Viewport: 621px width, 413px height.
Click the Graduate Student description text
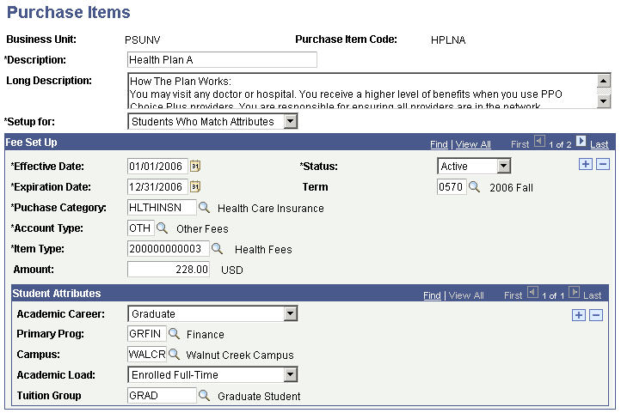(259, 396)
